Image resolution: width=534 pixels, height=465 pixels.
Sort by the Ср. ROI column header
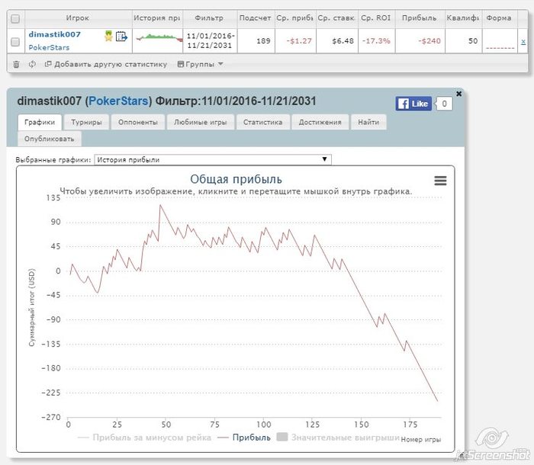click(x=375, y=18)
